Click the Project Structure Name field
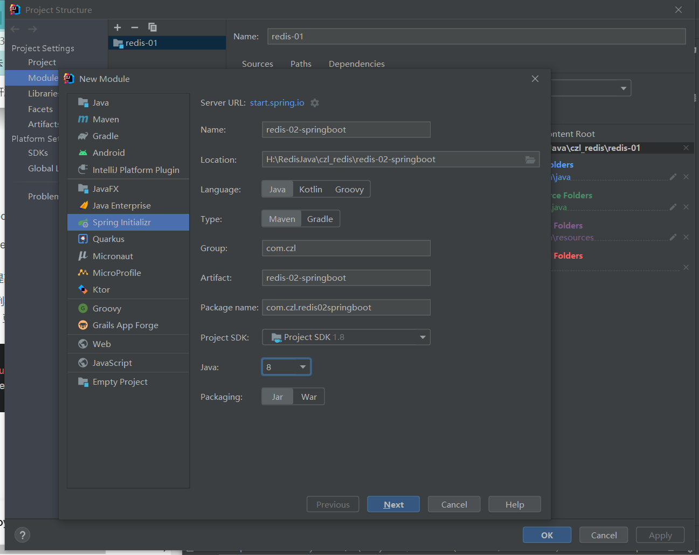699x555 pixels. (476, 36)
